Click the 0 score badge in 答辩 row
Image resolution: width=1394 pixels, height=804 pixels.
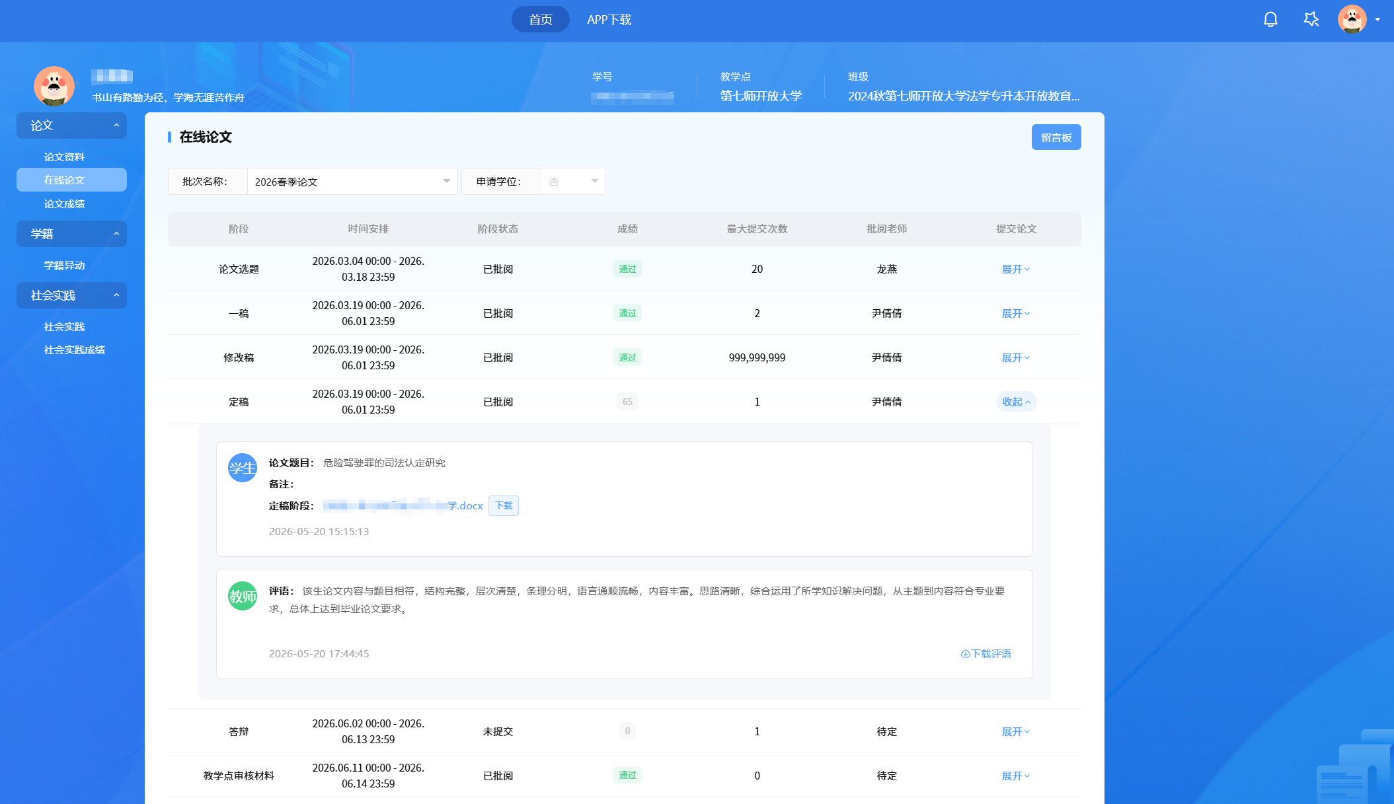pyautogui.click(x=627, y=731)
